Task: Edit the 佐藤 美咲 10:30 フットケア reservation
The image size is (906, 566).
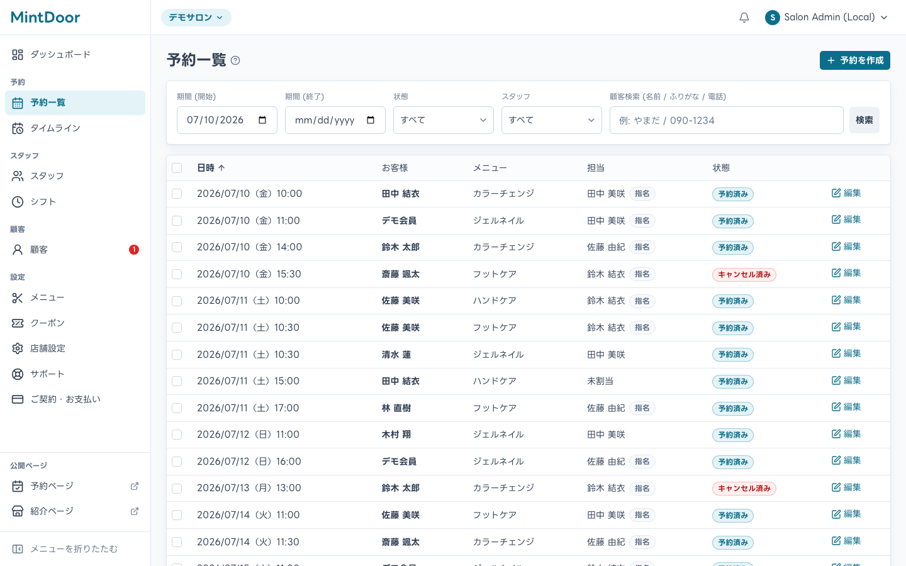Action: coord(846,326)
